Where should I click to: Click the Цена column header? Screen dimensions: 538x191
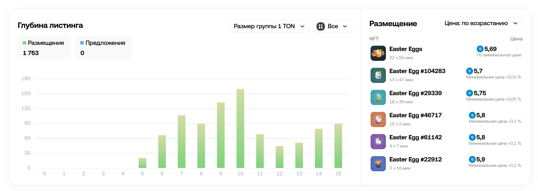coord(516,39)
